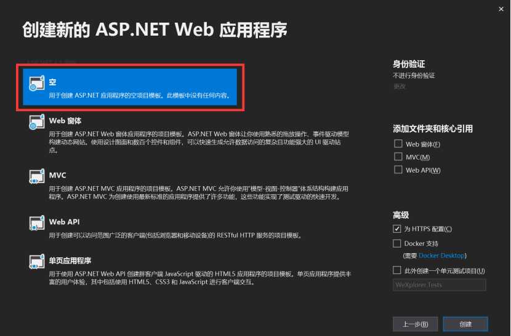Image resolution: width=511 pixels, height=336 pixels.
Task: Select the MVC template title
Action: (58, 175)
